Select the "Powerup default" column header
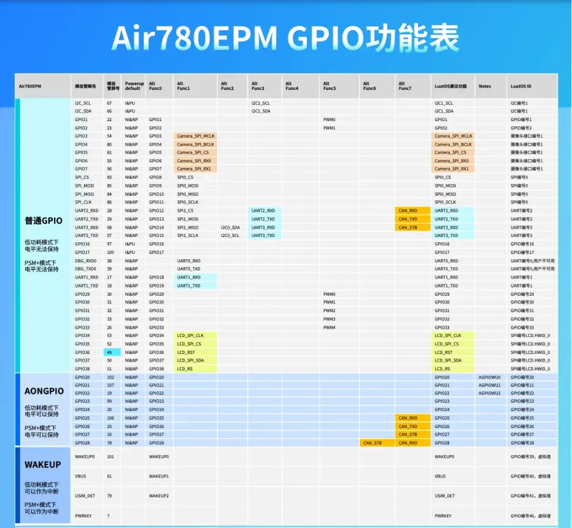This screenshot has width=572, height=528. (134, 86)
